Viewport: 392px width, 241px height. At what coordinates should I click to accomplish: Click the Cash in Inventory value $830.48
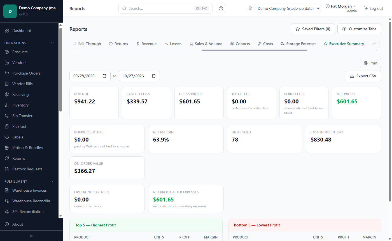[x=321, y=140]
